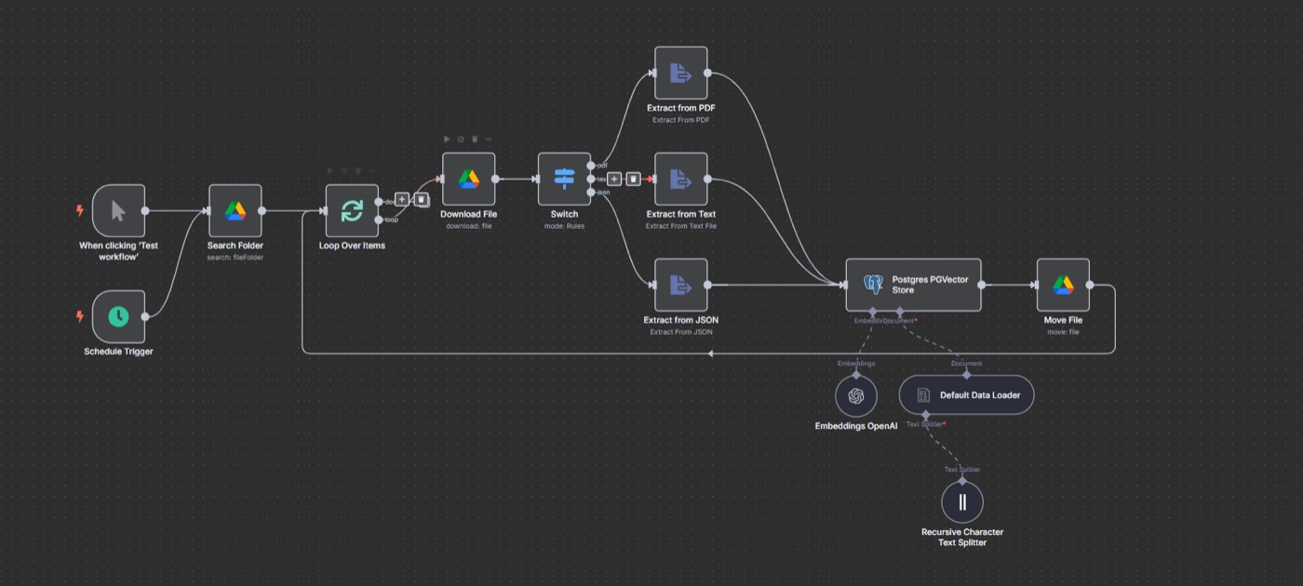This screenshot has width=1303, height=586.
Task: Click the Move File node output handle
Action: pos(1090,285)
